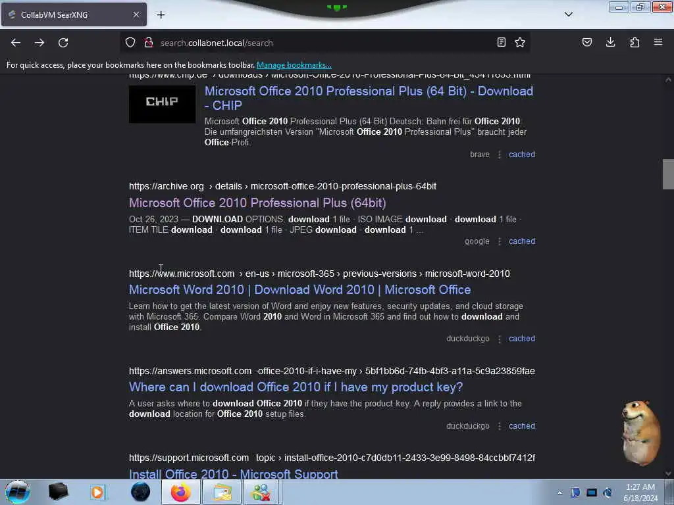Image resolution: width=674 pixels, height=505 pixels.
Task: Open a new tab with plus
Action: pos(161,15)
